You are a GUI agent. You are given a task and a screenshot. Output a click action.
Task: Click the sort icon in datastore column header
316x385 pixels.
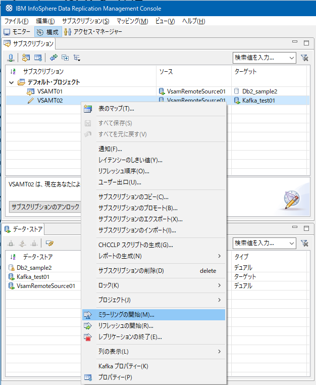(x=13, y=257)
